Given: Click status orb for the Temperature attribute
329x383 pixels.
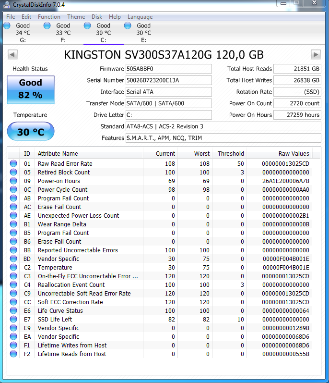Looking at the screenshot, I should [13, 268].
